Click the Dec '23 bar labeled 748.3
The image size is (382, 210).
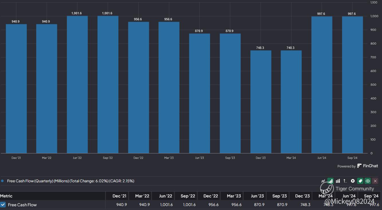pyautogui.click(x=261, y=102)
